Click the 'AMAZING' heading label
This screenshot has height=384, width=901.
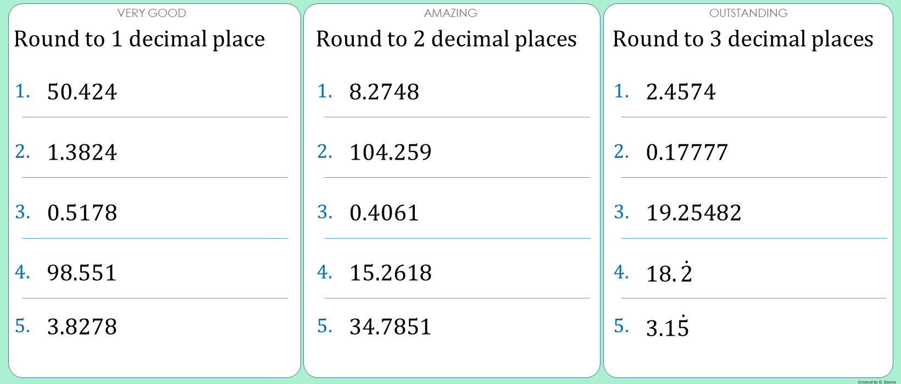coord(451,13)
